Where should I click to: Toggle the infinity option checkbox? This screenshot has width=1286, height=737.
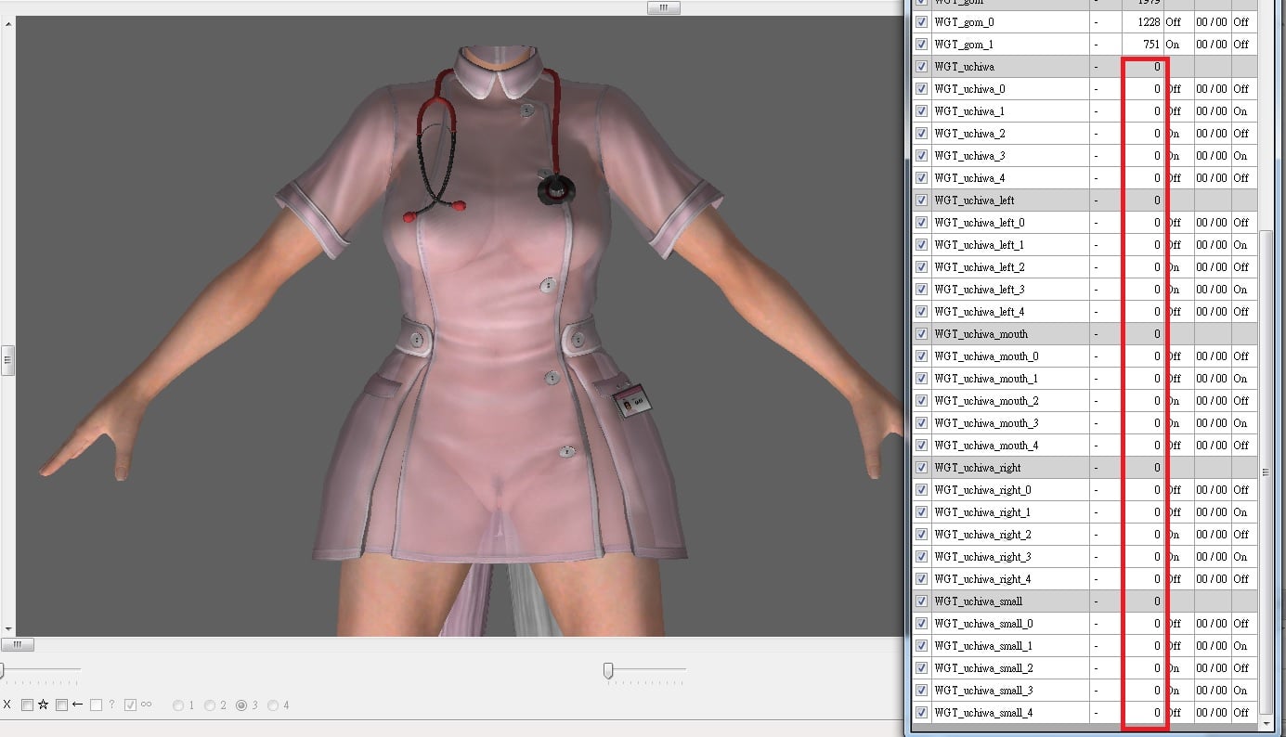pyautogui.click(x=130, y=705)
